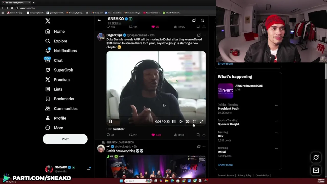Click Grok icon on the 'Reddit has everything' post
This screenshot has height=184, width=327.
tap(199, 147)
